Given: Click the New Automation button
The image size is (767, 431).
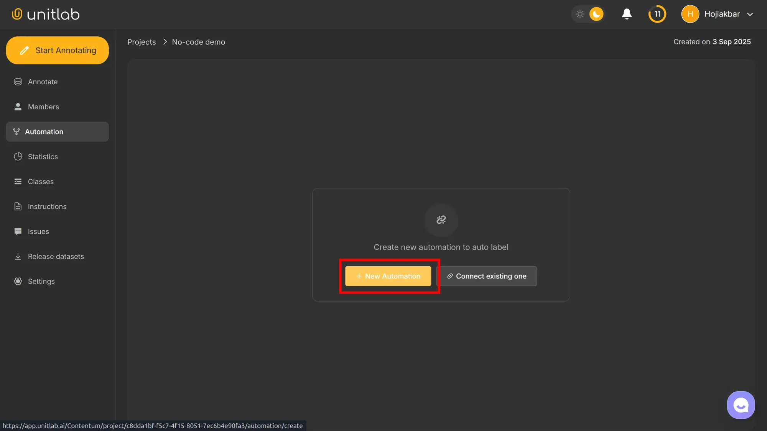Looking at the screenshot, I should [388, 276].
